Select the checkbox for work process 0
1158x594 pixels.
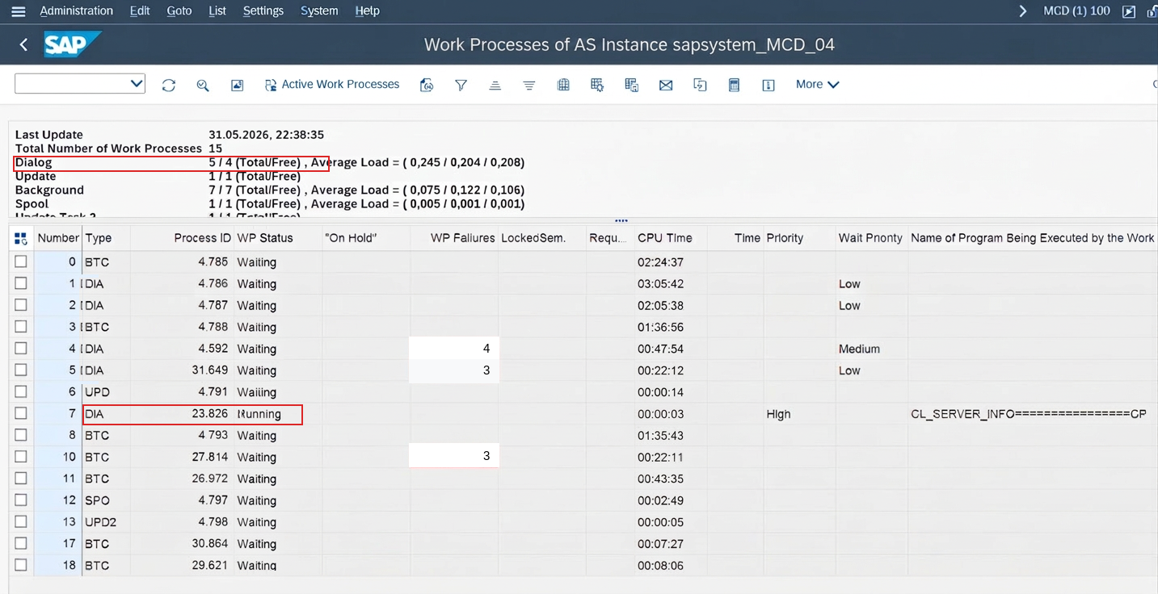click(21, 261)
